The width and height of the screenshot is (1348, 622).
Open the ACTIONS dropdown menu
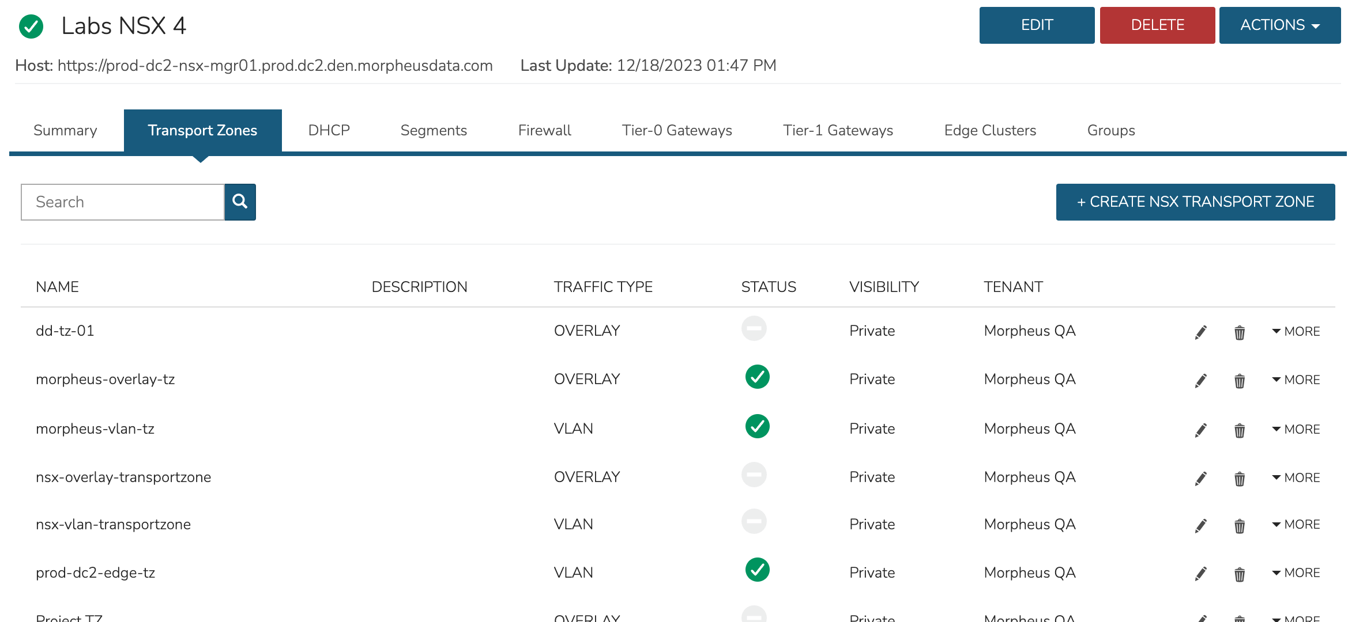click(1279, 25)
